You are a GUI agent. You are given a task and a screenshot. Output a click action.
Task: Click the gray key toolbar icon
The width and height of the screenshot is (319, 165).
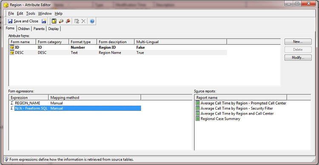point(61,21)
